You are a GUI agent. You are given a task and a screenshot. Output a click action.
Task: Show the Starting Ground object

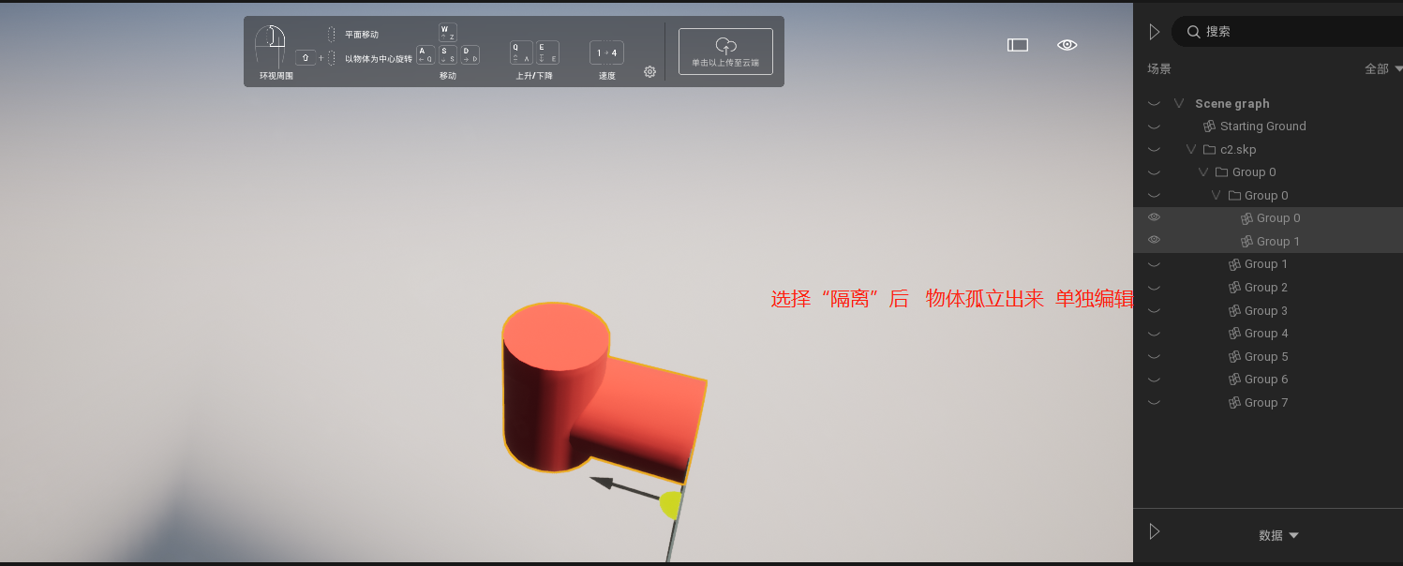(x=1154, y=127)
